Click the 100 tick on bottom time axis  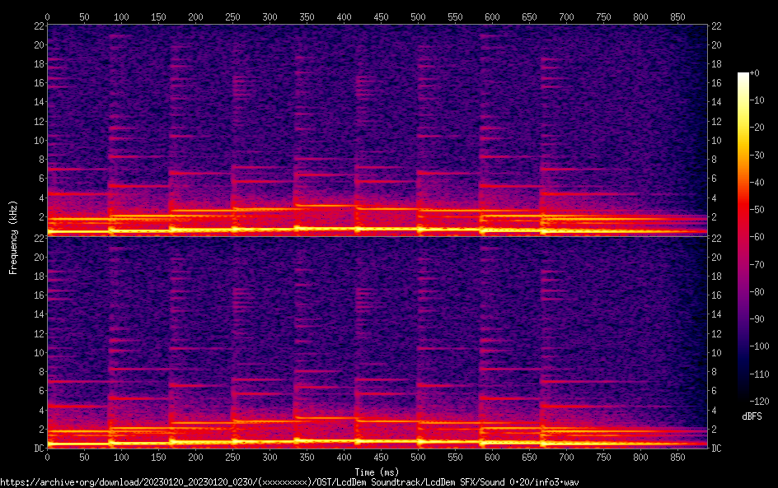[x=121, y=457]
